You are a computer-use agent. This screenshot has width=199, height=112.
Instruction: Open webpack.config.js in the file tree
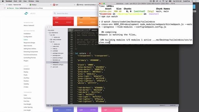pyautogui.click(x=58, y=65)
